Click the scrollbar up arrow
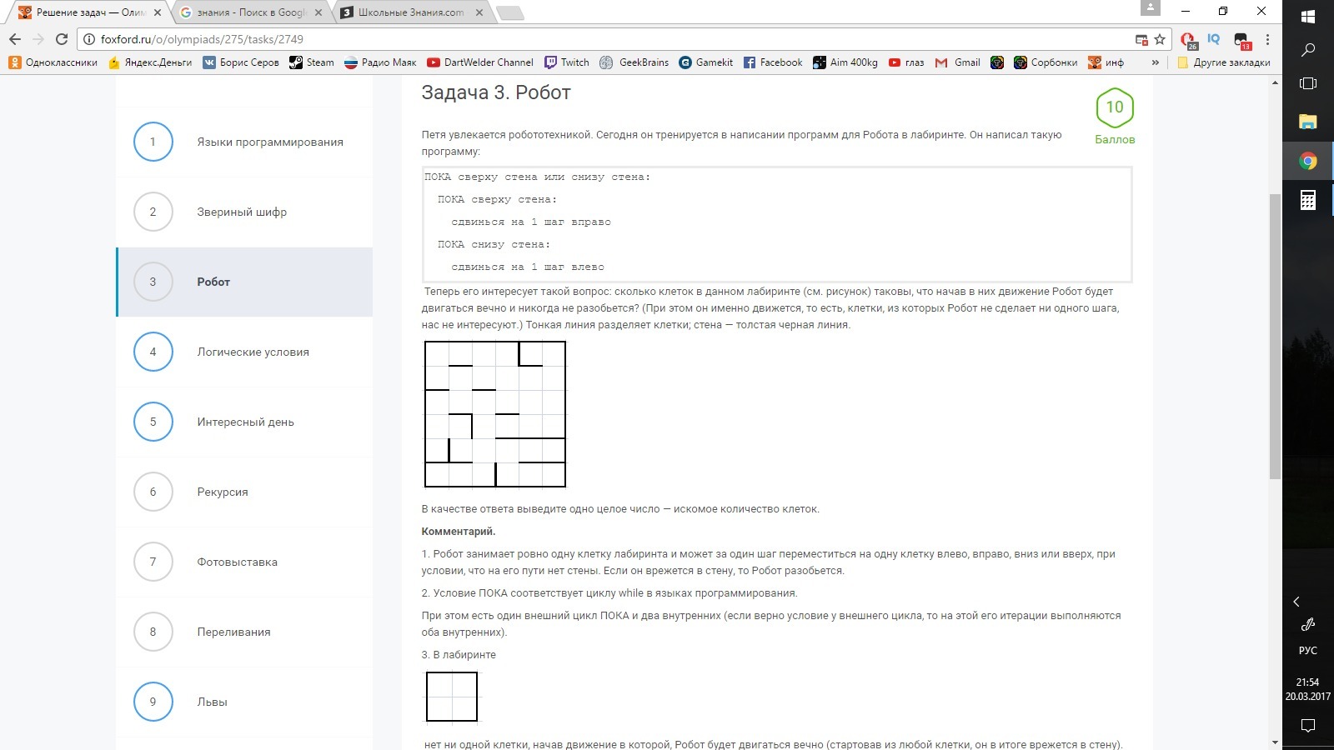 1275,82
